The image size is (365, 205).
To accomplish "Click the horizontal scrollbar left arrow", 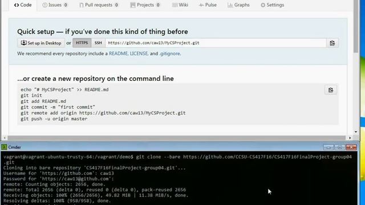I will tap(5, 138).
